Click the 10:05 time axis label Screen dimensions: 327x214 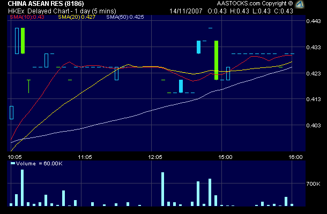point(14,157)
